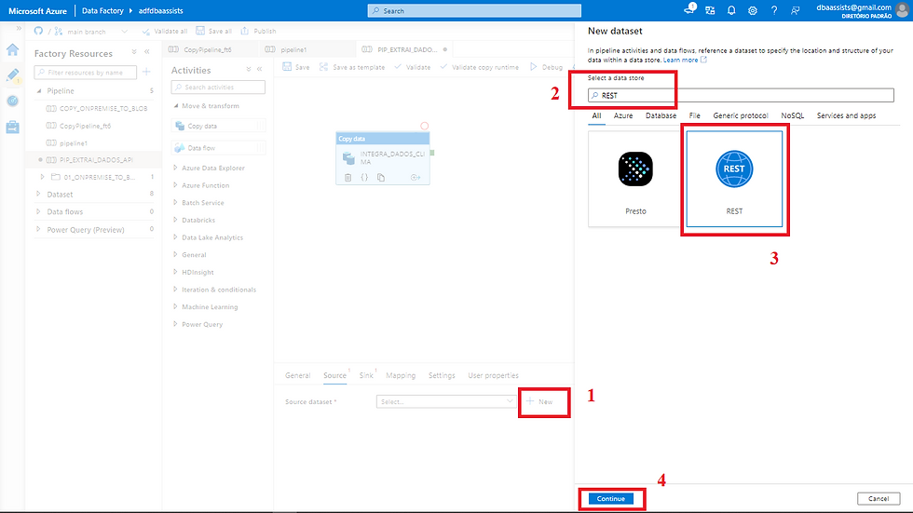Open the main branch dropdown
The height and width of the screenshot is (513, 913).
[x=91, y=32]
